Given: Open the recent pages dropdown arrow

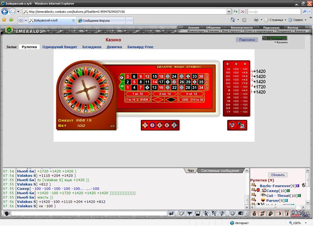Looking at the screenshot, I should [x=18, y=12].
